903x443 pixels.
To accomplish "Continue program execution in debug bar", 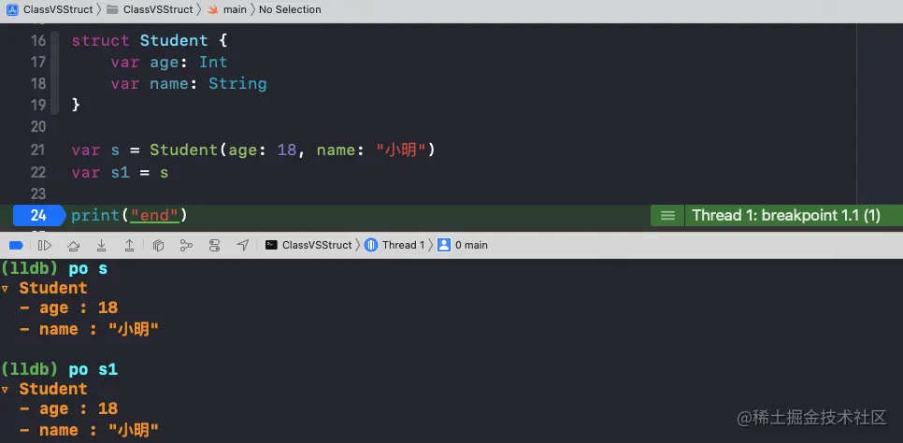I will (44, 246).
